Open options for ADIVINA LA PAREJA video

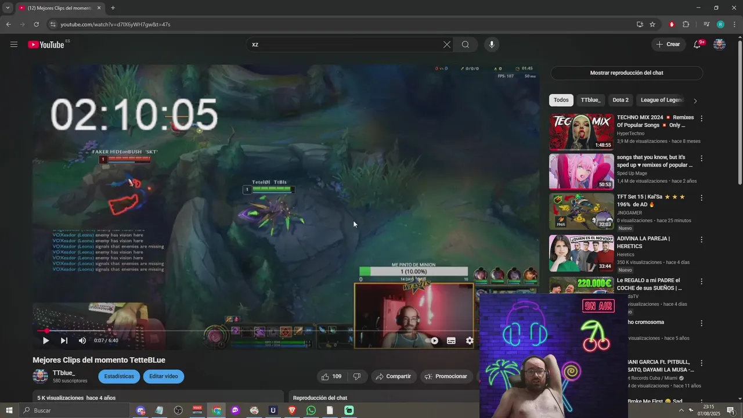(x=701, y=239)
